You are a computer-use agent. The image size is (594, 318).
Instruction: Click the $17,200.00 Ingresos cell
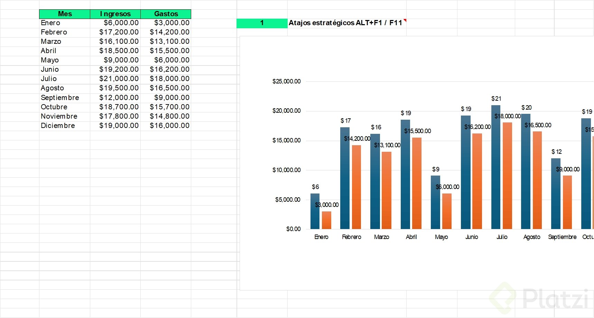(115, 32)
